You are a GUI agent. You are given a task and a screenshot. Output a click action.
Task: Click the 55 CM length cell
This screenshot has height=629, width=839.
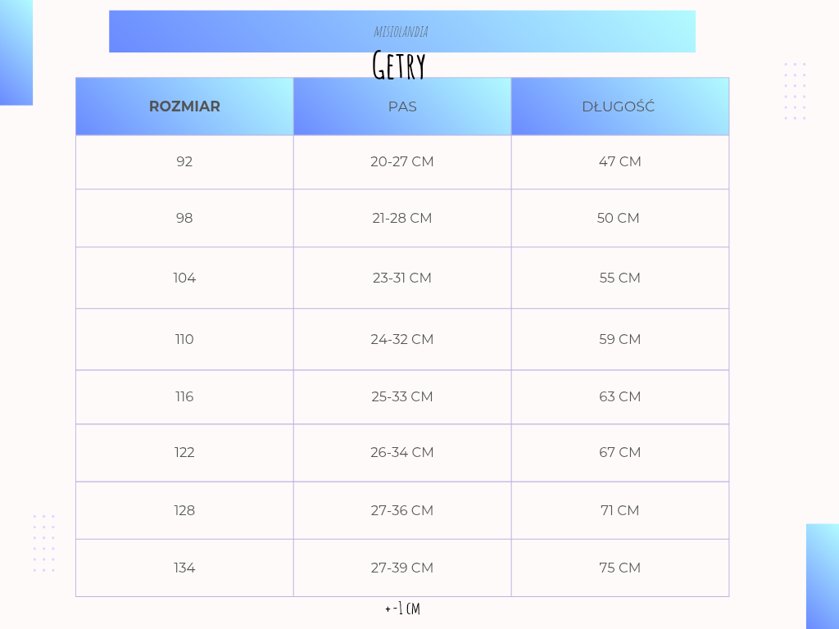tap(620, 278)
